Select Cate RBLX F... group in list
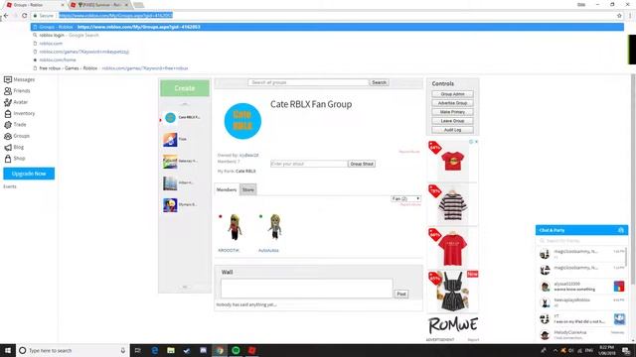636x357 pixels. (x=185, y=117)
